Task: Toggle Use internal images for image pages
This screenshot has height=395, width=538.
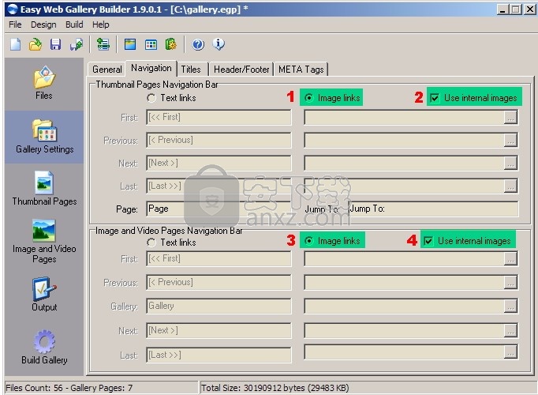Action: [x=467, y=241]
